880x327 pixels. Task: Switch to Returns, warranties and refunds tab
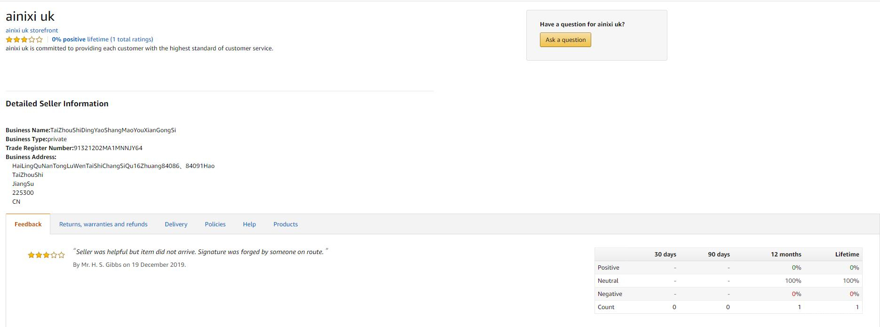pos(103,224)
